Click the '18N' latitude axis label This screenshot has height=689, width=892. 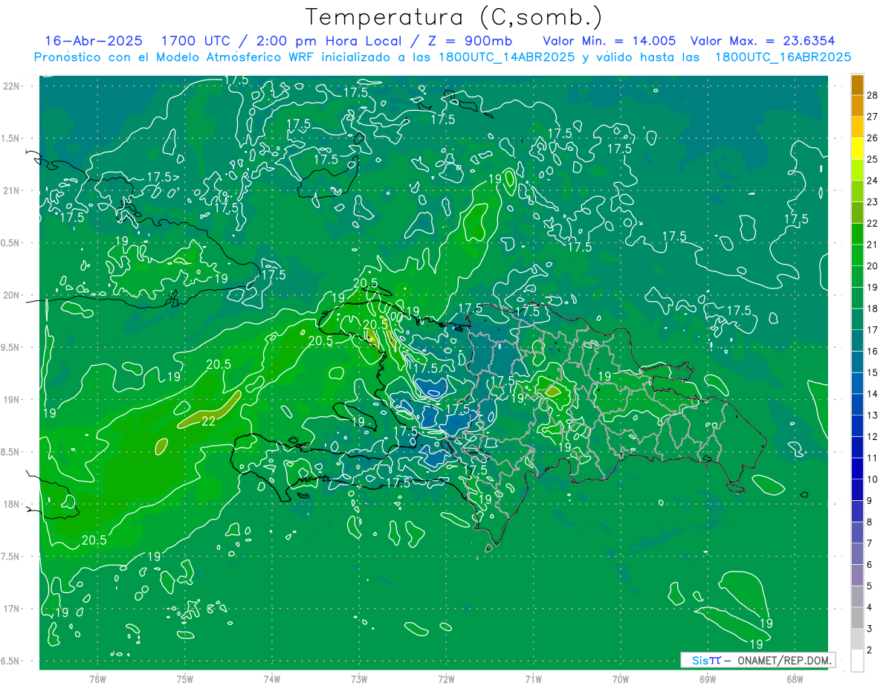click(x=11, y=505)
